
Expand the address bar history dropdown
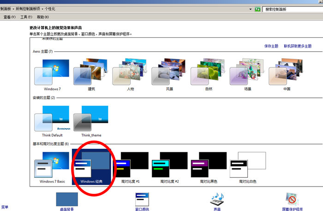click(x=251, y=9)
